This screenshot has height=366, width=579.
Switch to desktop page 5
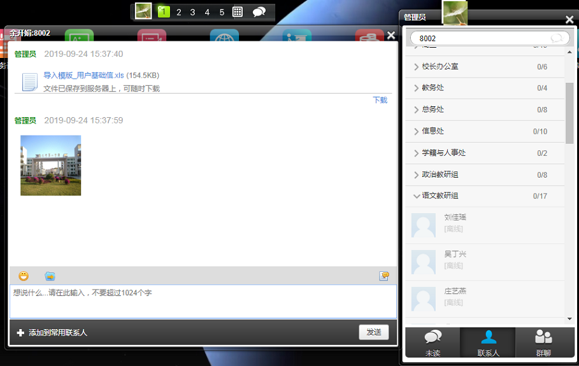pos(222,12)
